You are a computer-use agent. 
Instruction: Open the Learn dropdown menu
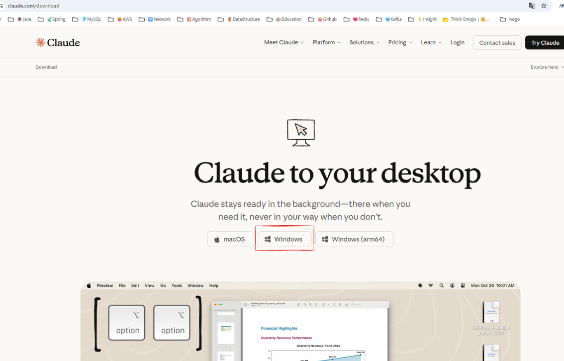pos(431,42)
